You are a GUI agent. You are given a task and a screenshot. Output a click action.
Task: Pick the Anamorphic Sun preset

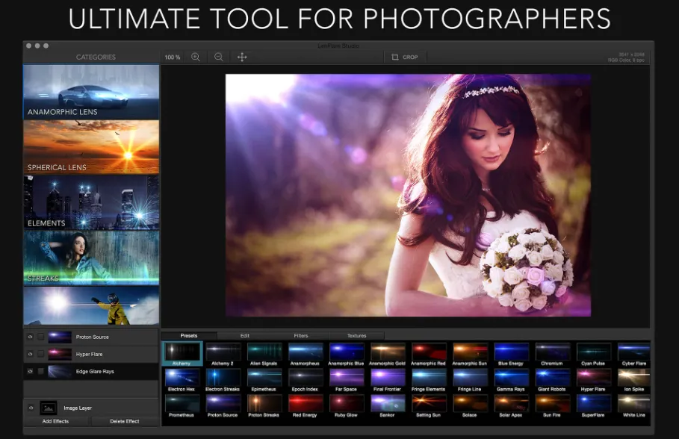click(470, 354)
